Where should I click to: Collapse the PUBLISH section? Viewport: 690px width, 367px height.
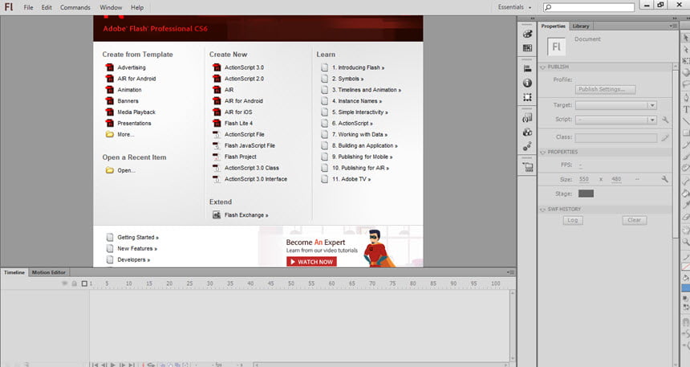pyautogui.click(x=543, y=67)
